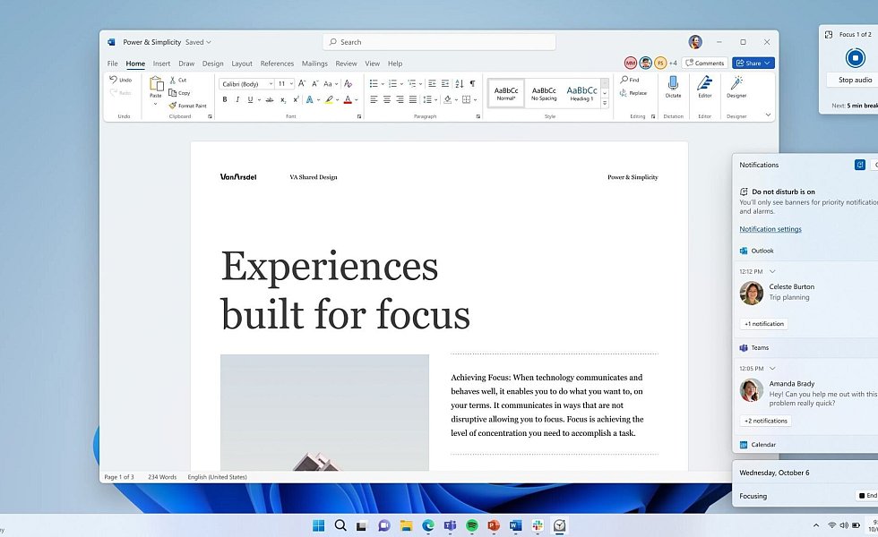Open the Notification settings link
The height and width of the screenshot is (537, 878).
[x=770, y=229]
